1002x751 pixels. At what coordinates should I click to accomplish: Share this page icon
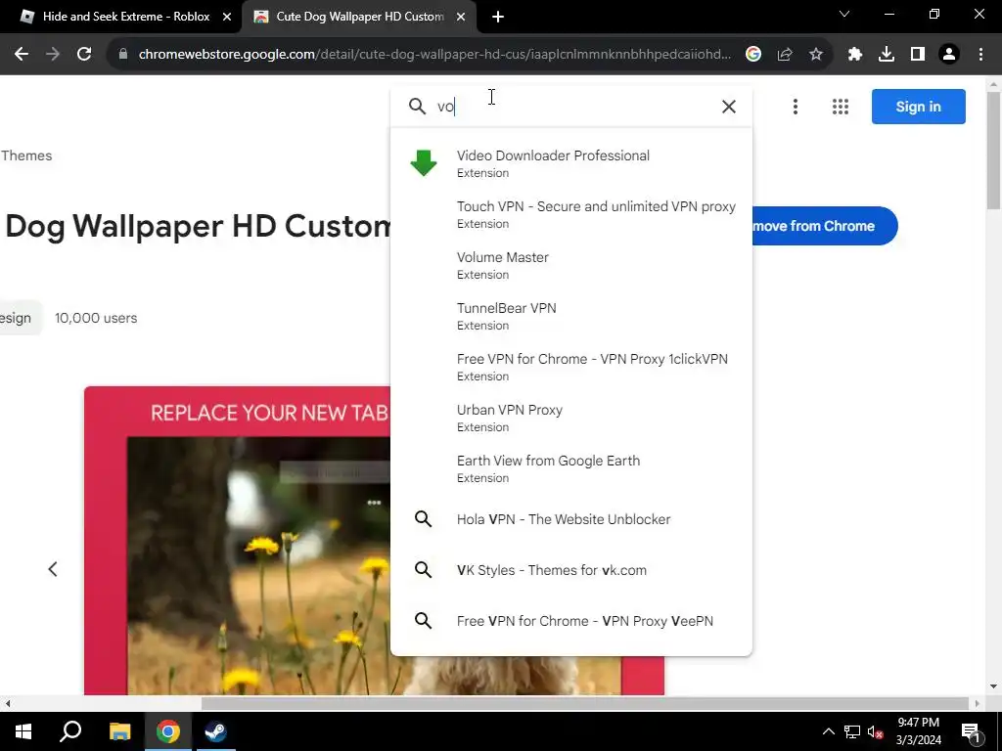pyautogui.click(x=785, y=55)
